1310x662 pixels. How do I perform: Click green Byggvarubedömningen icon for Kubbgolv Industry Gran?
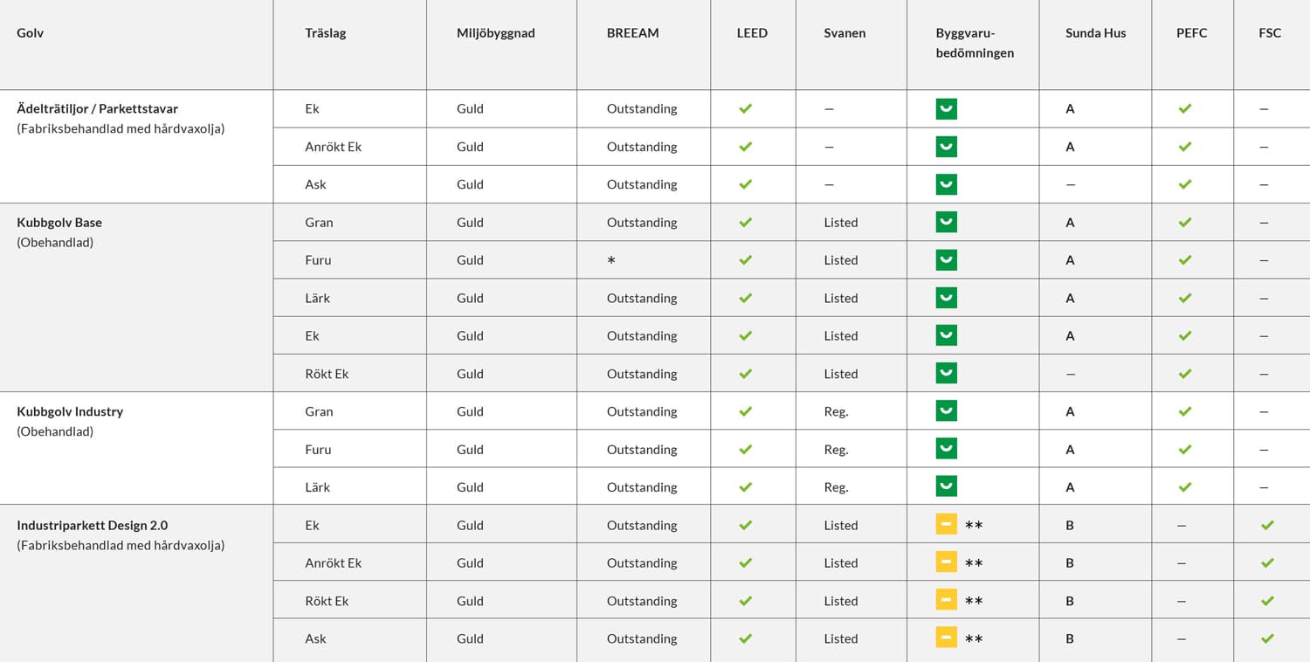(946, 411)
